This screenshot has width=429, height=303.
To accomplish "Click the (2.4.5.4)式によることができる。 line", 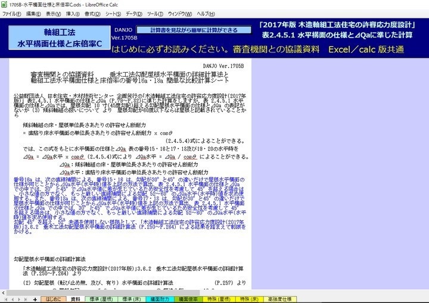I will point(205,141).
